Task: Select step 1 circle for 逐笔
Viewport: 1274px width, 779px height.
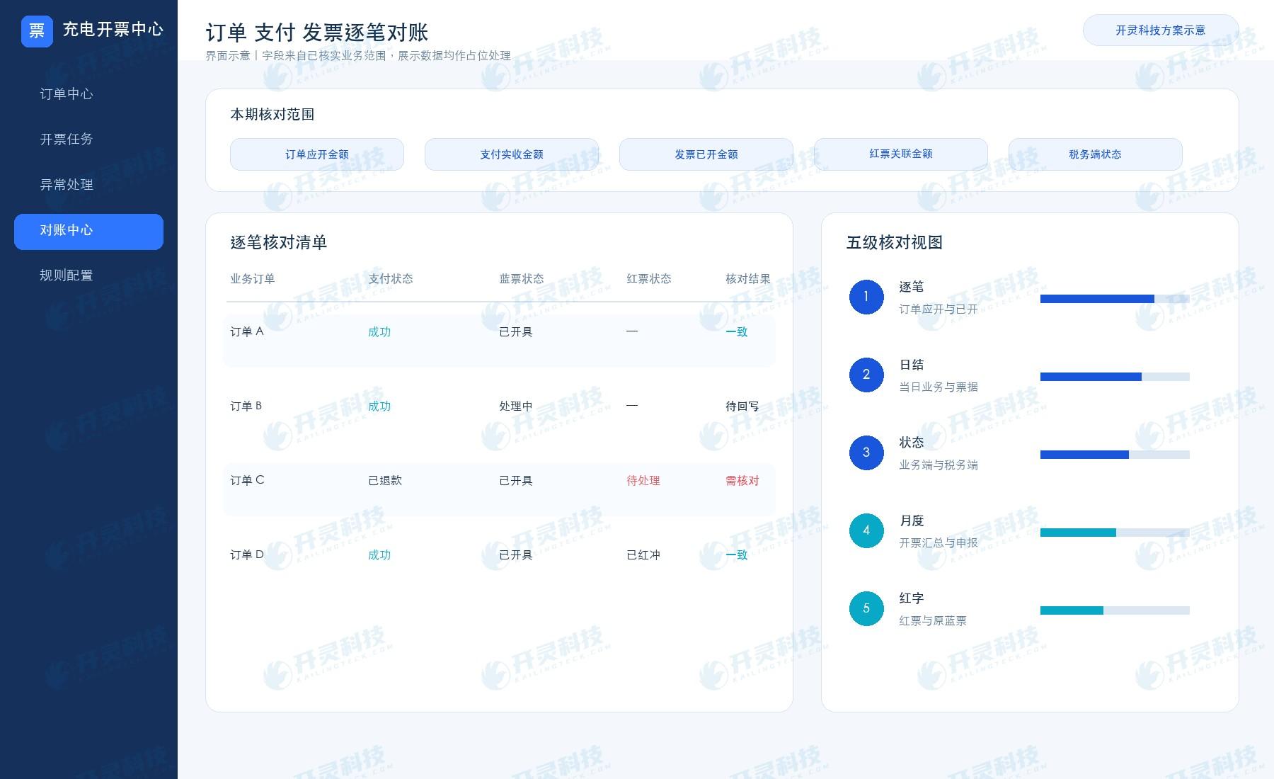Action: point(866,297)
